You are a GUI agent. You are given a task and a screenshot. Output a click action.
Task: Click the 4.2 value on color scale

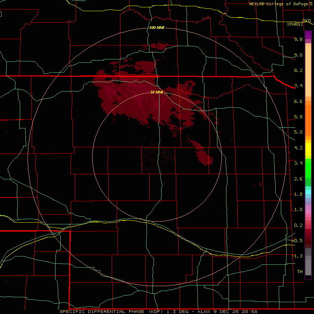298,148
